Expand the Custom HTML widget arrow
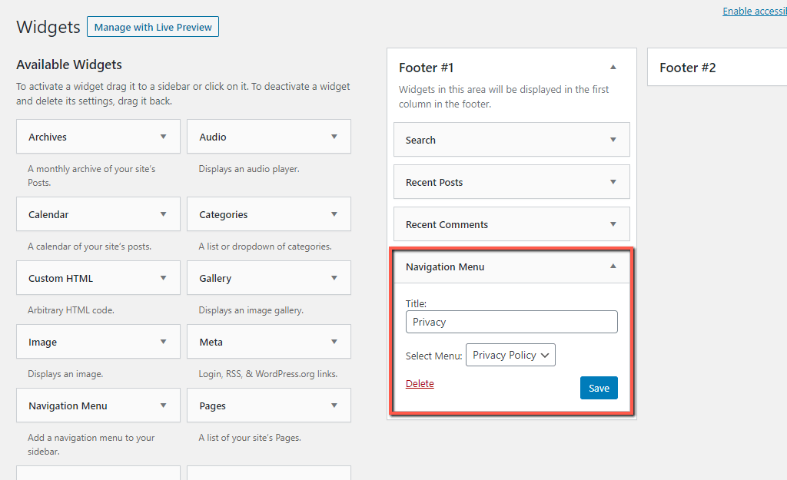Screen dimensions: 787x480 tap(163, 278)
